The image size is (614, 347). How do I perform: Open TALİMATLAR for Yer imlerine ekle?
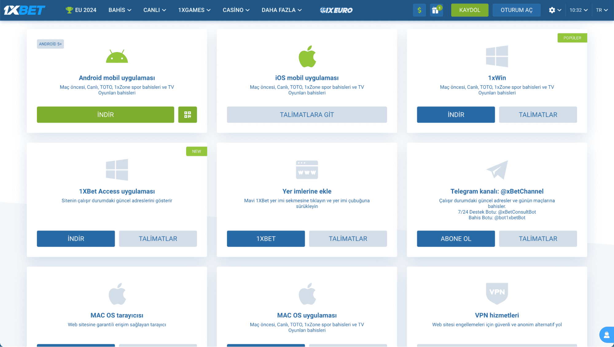[x=348, y=239]
